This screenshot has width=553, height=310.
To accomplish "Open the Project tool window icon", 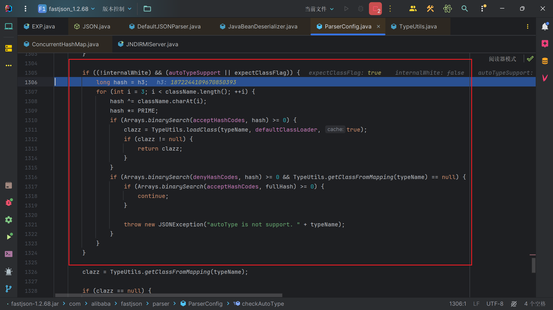I will point(9,26).
